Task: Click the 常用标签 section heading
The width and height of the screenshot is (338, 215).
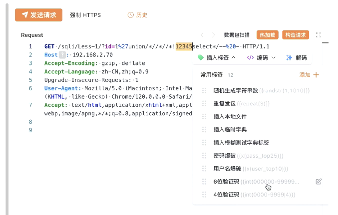Action: pyautogui.click(x=212, y=75)
